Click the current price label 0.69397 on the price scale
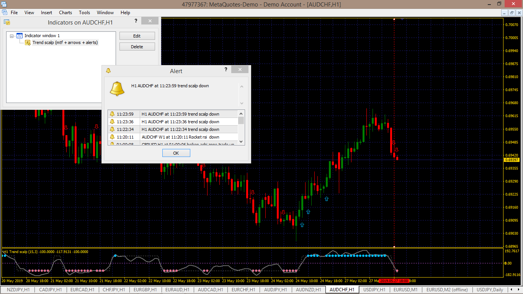523x294 pixels. click(512, 160)
